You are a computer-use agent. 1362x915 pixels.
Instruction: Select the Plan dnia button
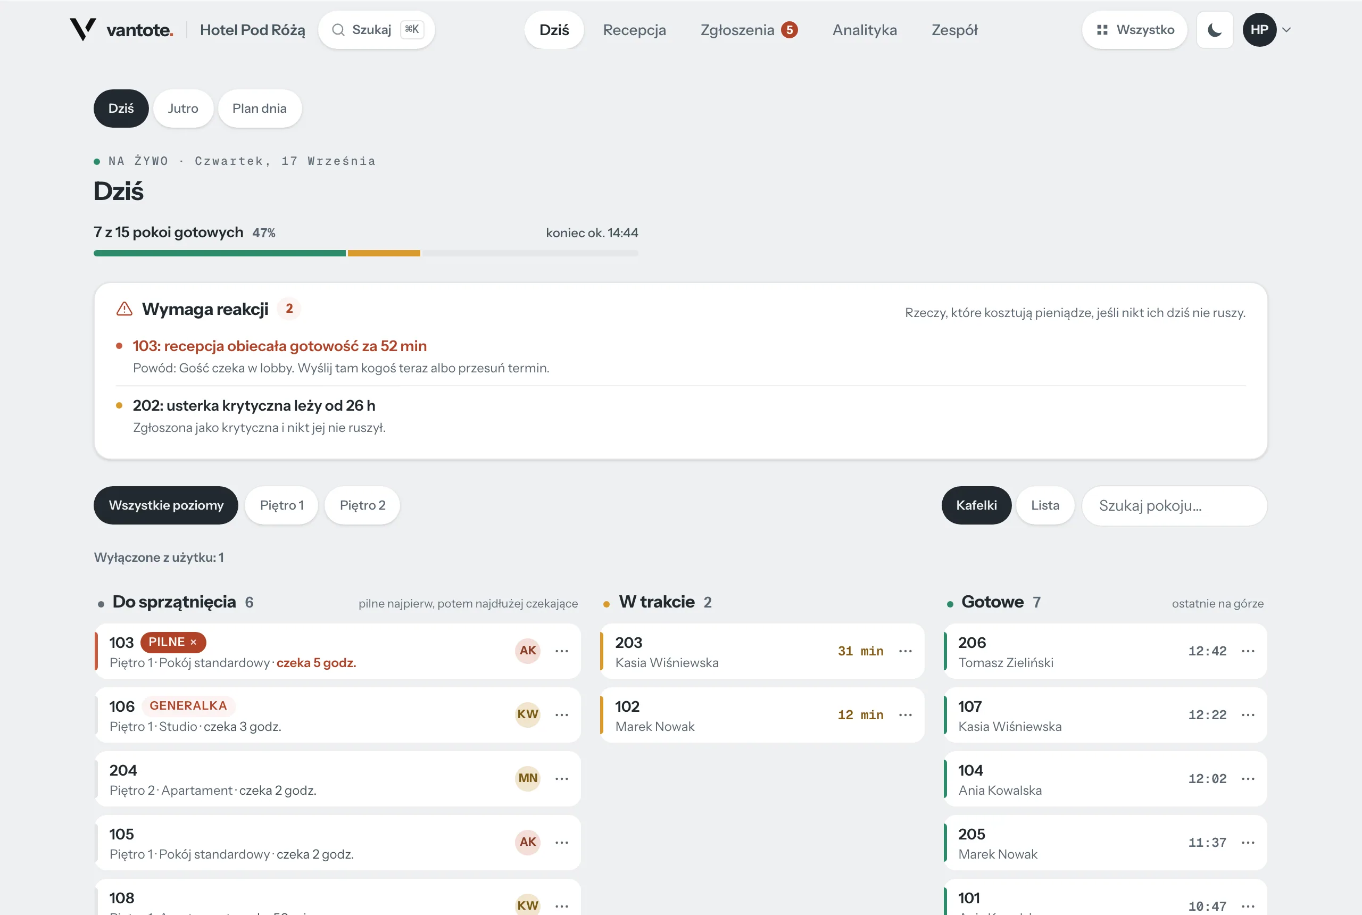tap(260, 109)
